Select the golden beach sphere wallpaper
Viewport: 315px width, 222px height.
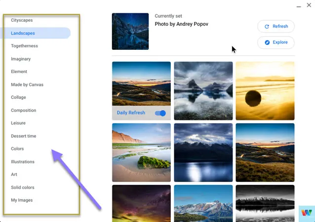click(x=265, y=91)
